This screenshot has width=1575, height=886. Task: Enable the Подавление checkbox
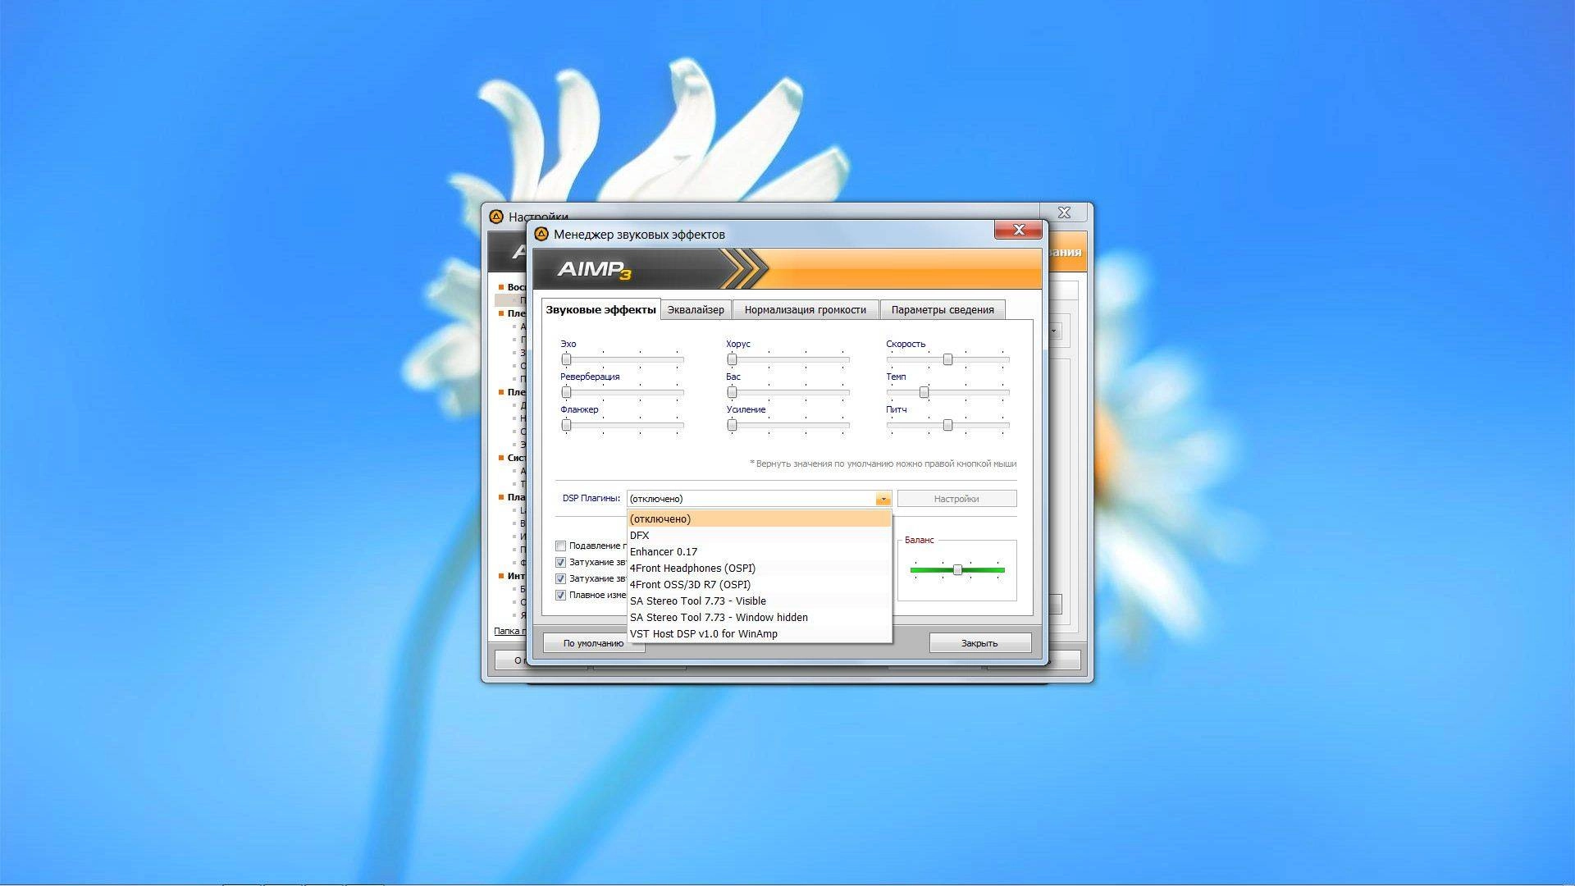560,546
